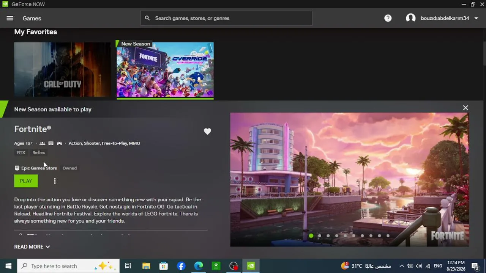
Task: Click the search magnifier icon
Action: [147, 18]
